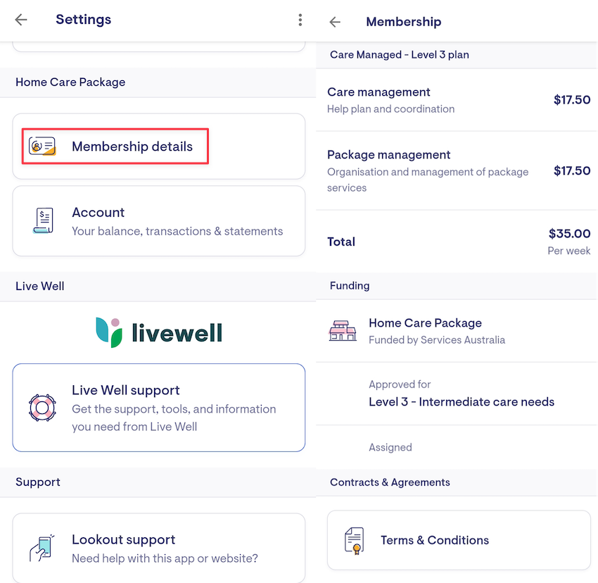Tap the Account statement icon

[x=43, y=221]
